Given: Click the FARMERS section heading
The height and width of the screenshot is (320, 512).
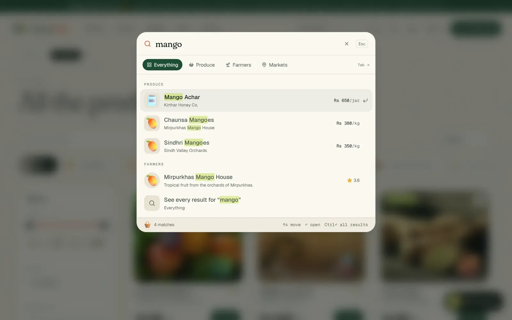Looking at the screenshot, I should coord(154,164).
